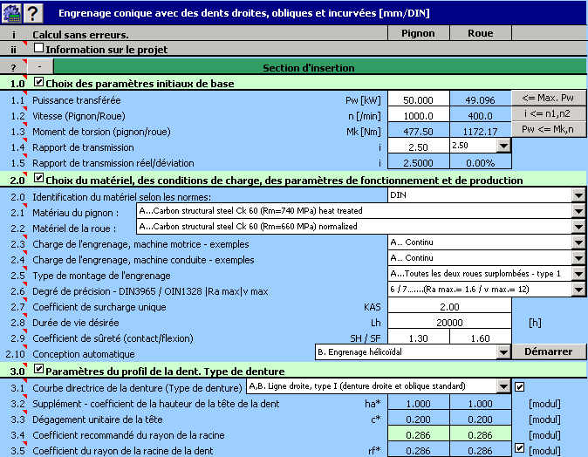Click real ratio value 2.5000
This screenshot has width=588, height=457.
pos(419,163)
